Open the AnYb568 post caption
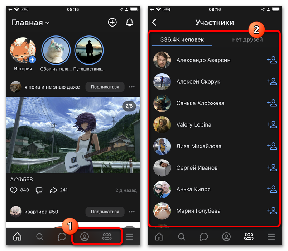 21,180
